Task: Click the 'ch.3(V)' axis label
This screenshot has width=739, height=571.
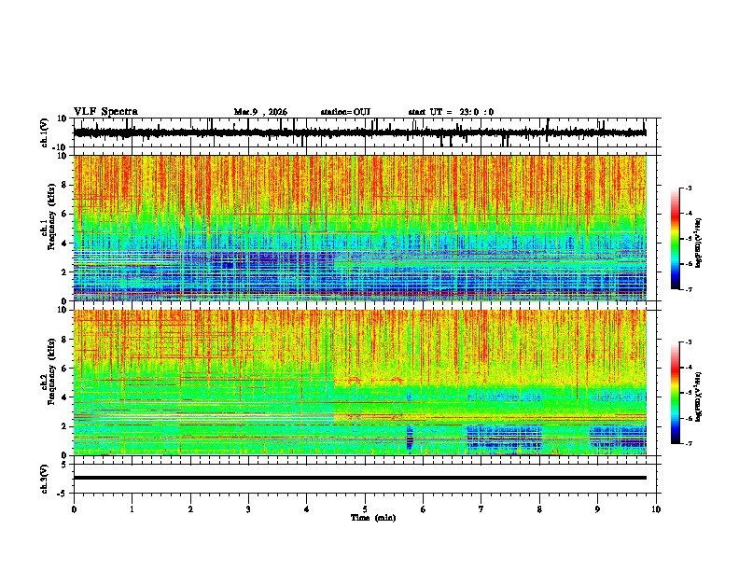Action: pos(45,479)
